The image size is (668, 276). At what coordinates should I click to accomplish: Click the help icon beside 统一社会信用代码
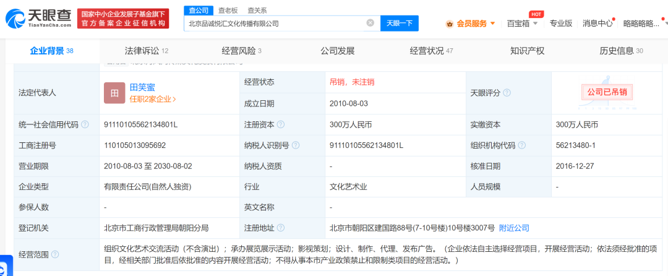coord(85,125)
